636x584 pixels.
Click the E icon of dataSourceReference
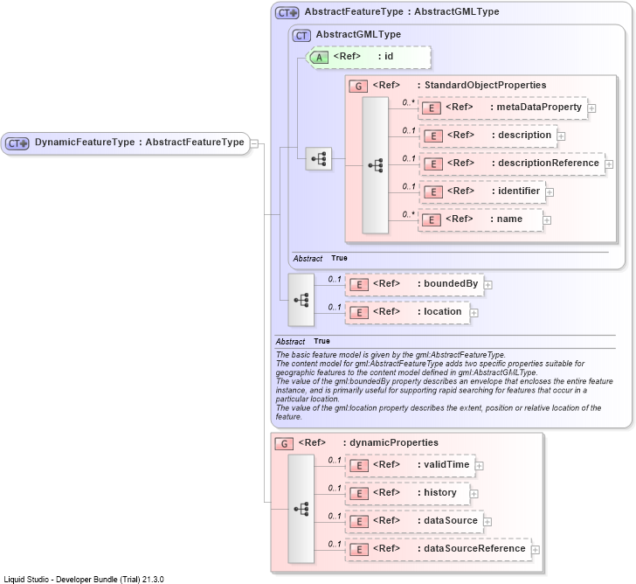pyautogui.click(x=359, y=550)
